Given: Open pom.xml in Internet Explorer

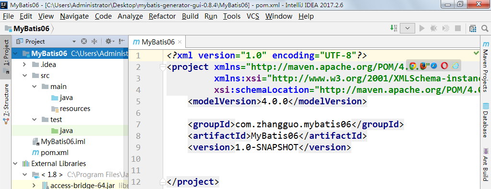Looking at the screenshot, I should point(455,66).
